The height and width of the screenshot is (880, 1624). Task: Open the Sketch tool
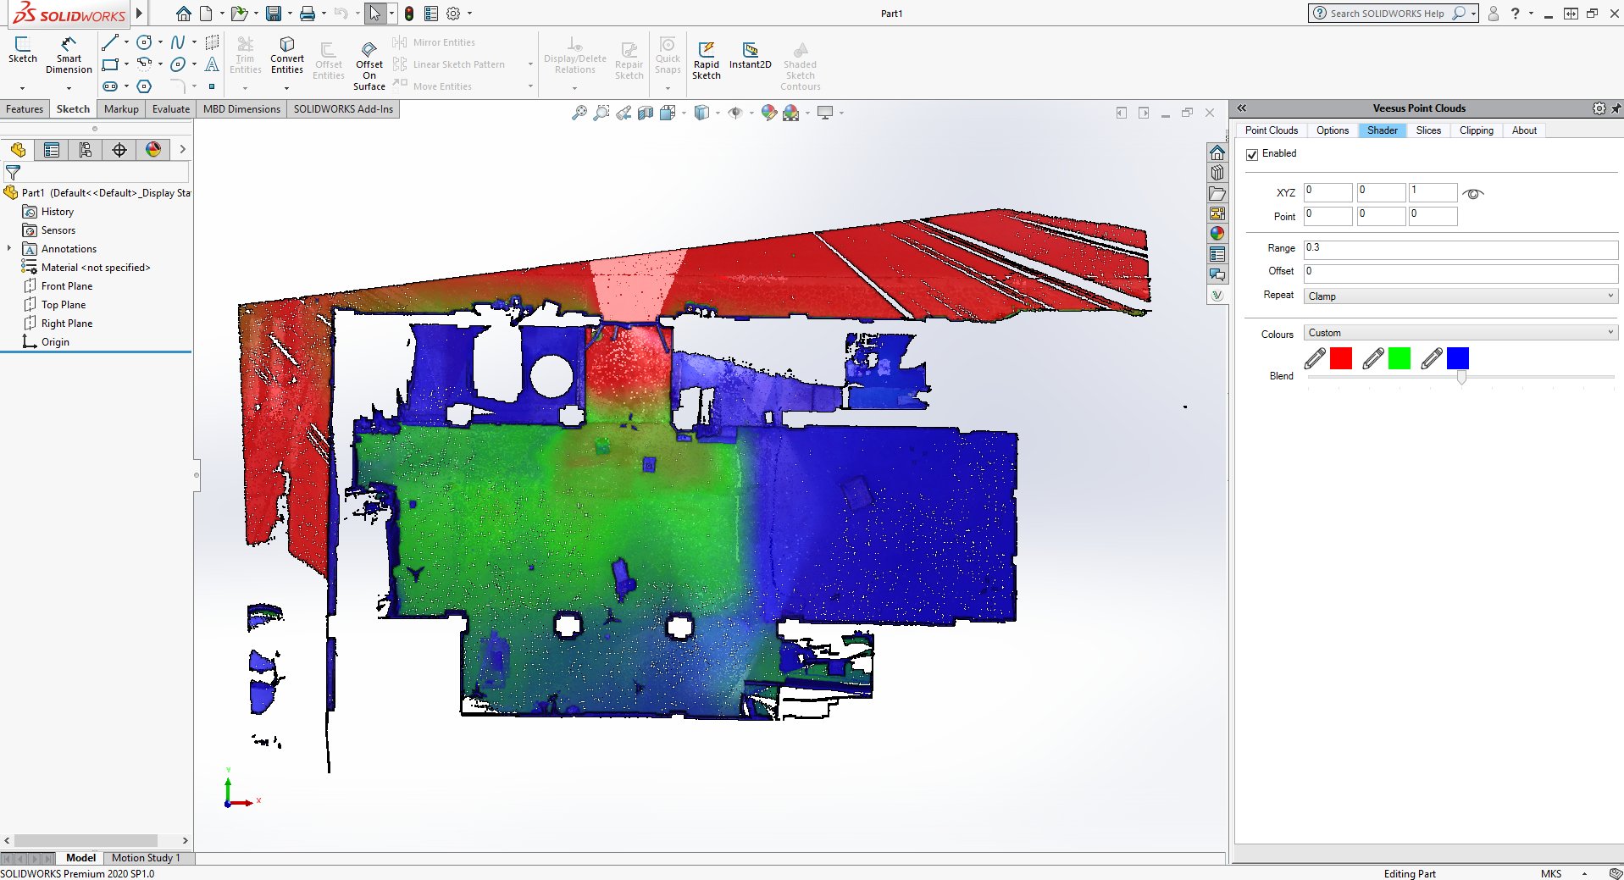point(23,51)
